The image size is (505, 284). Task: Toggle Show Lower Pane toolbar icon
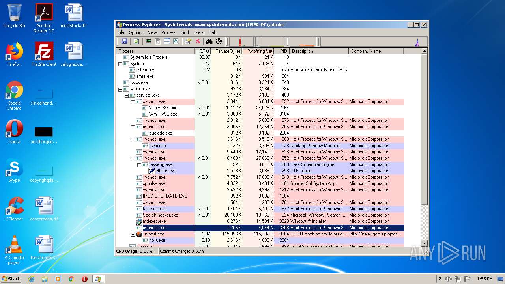point(167,41)
